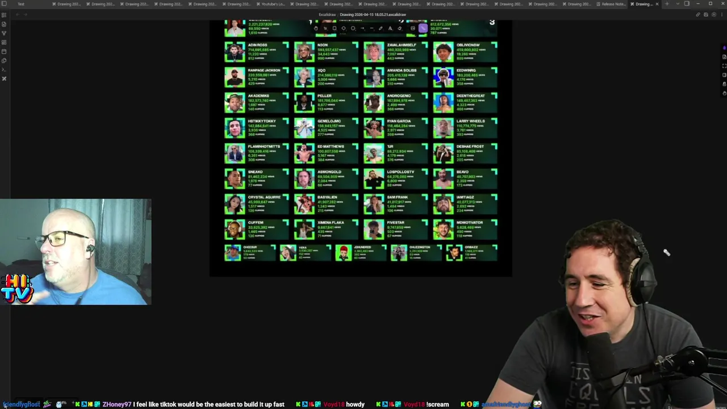Switch to the Test tab
The width and height of the screenshot is (727, 409).
[21, 4]
